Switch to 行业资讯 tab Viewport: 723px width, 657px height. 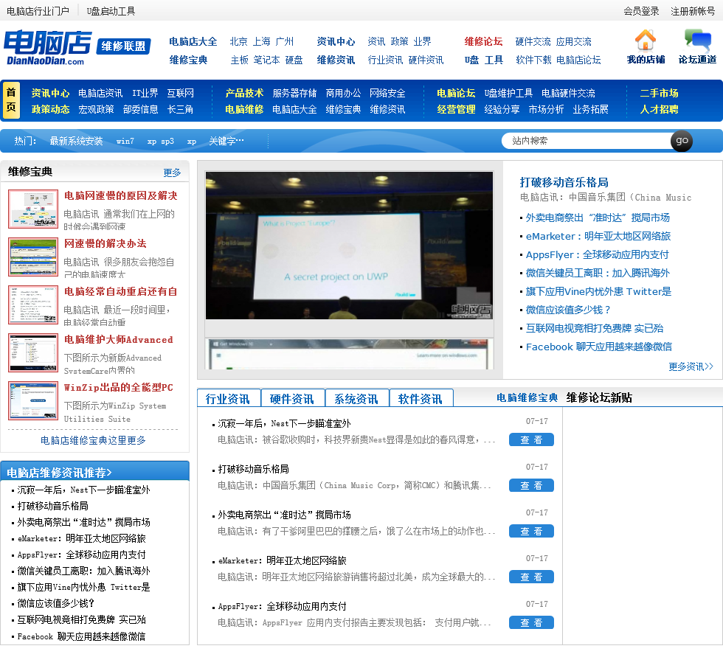pyautogui.click(x=228, y=398)
